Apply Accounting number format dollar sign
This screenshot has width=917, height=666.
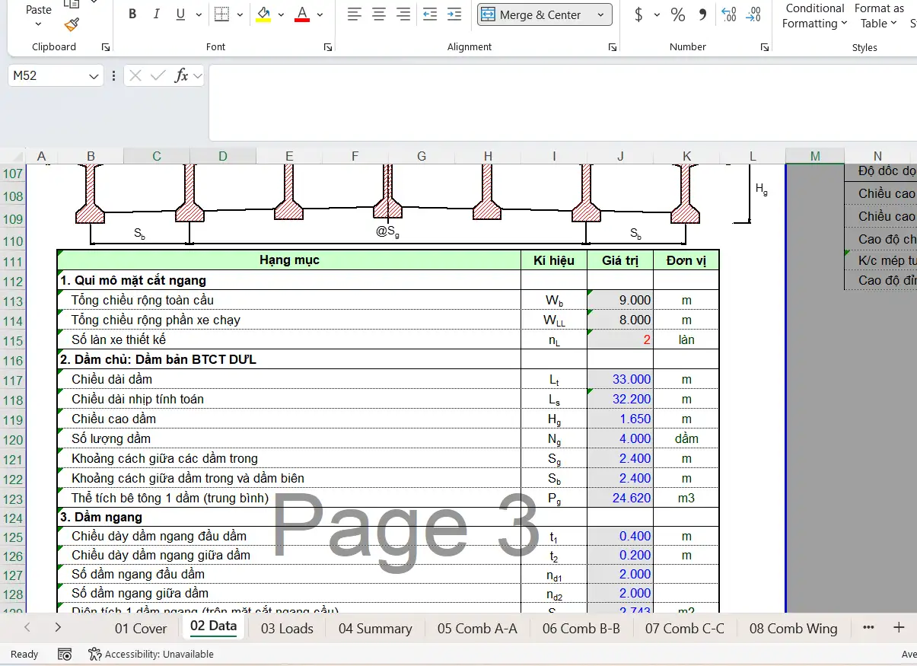[638, 14]
